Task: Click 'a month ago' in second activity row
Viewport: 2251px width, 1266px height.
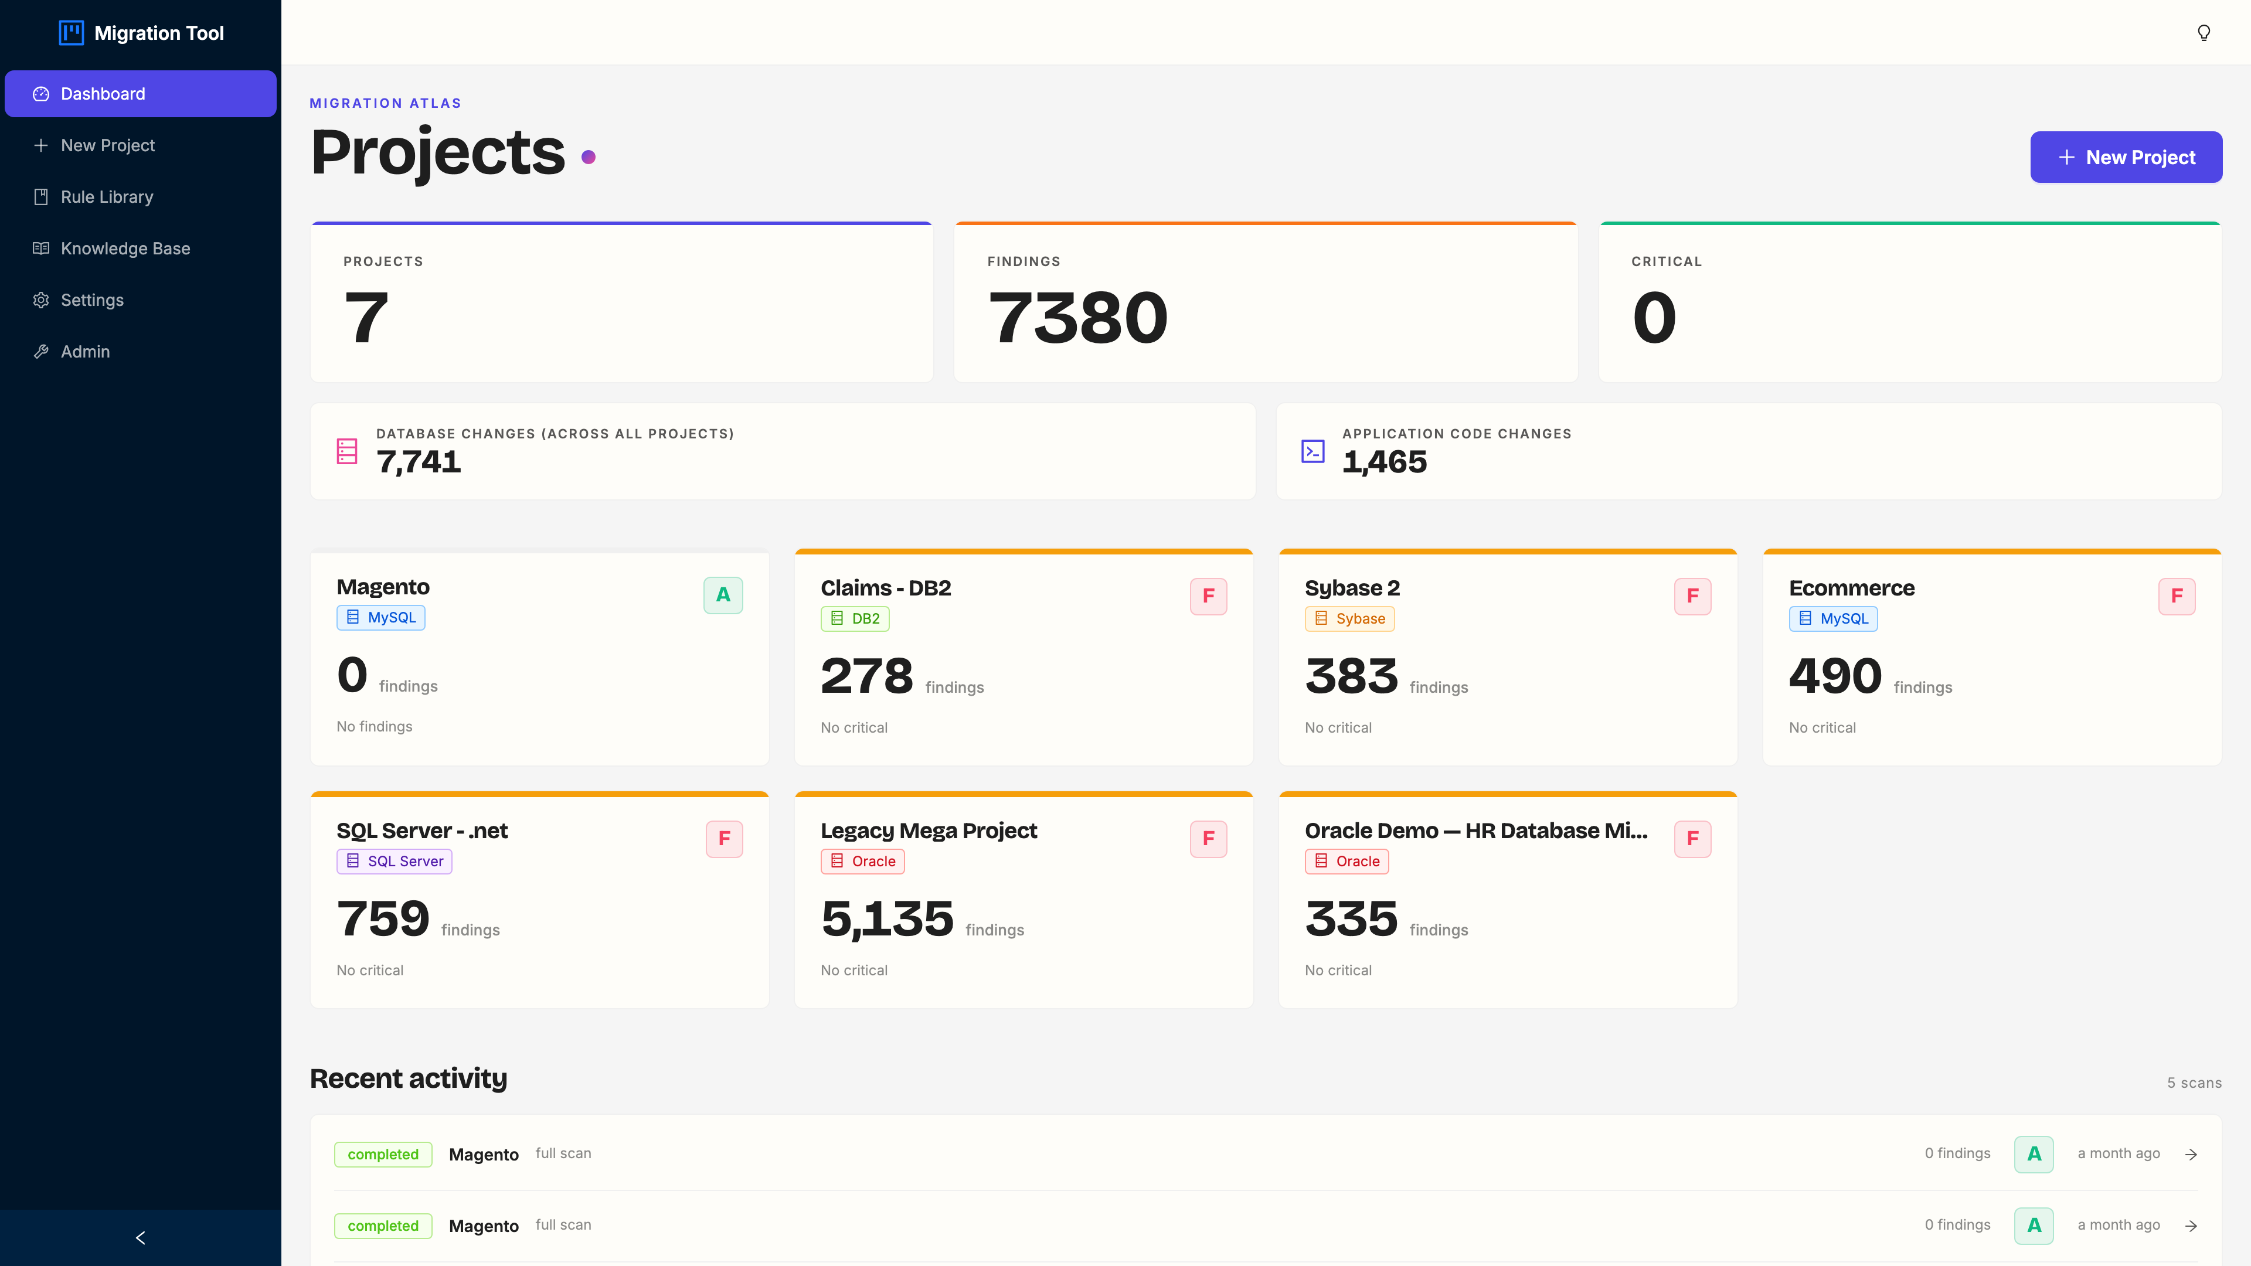Action: (2118, 1225)
